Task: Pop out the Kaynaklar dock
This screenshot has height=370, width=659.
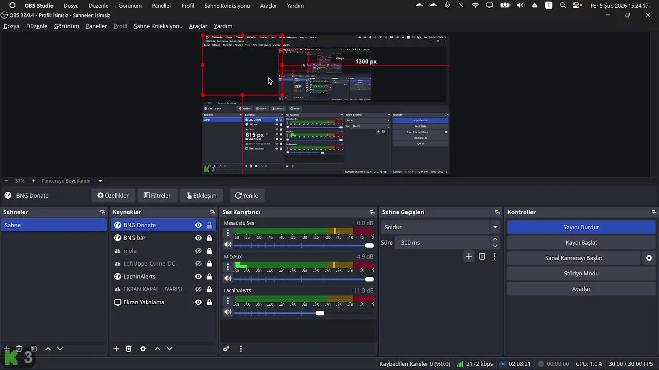Action: (x=212, y=212)
